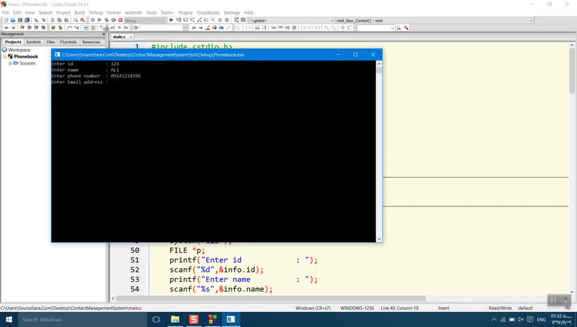Select Workspace in the project tree

[x=19, y=50]
